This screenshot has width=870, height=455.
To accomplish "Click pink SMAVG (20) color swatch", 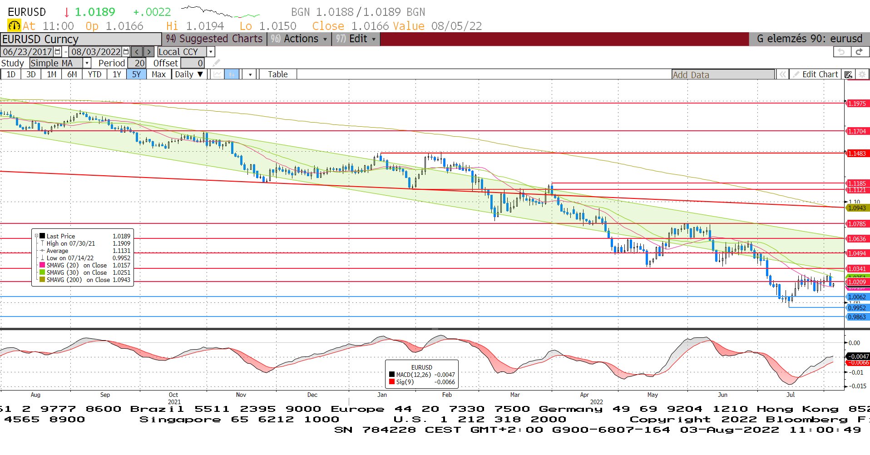I will click(42, 265).
